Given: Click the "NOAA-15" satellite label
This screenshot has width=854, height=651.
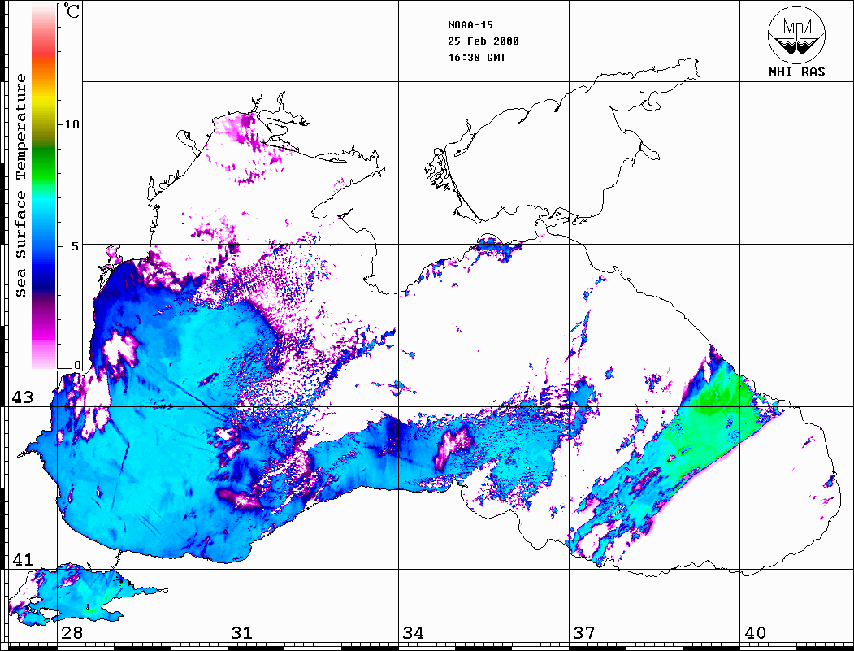Looking at the screenshot, I should pos(470,25).
